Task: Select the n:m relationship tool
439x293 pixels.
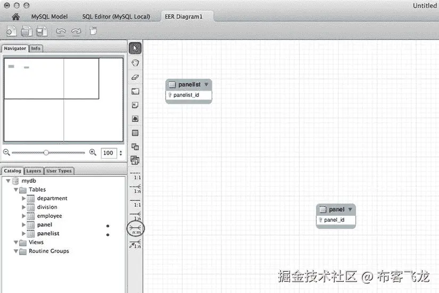Action: pos(136,229)
